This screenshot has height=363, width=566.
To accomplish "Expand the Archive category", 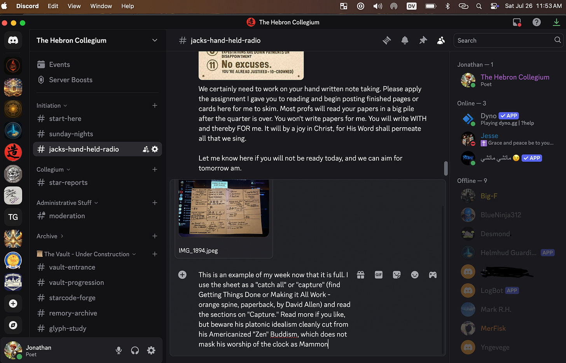I will (x=50, y=236).
